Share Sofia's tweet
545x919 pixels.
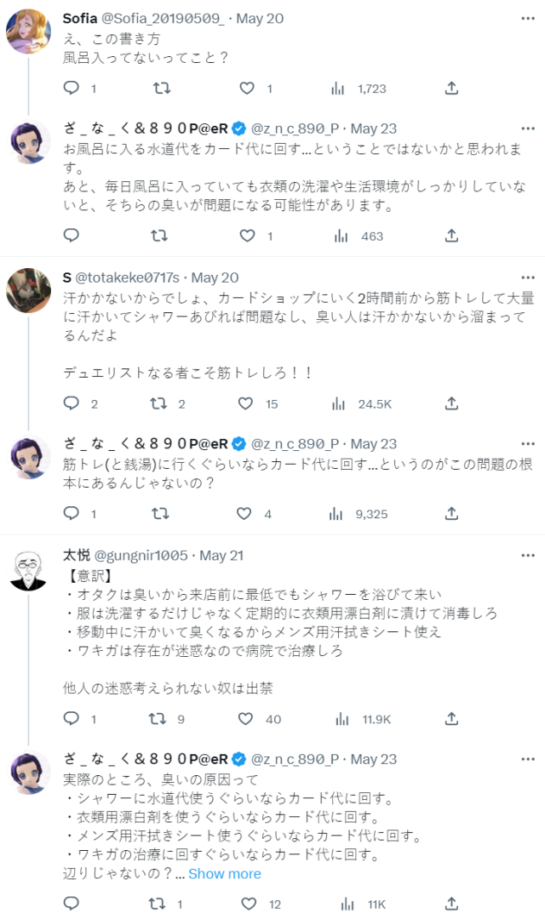(451, 88)
